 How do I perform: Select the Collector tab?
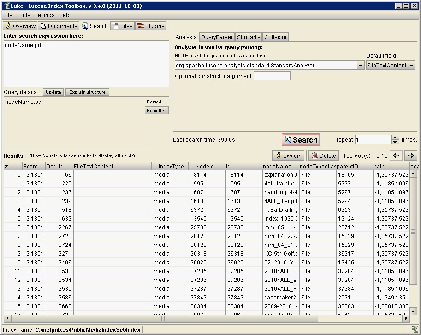pyautogui.click(x=275, y=37)
